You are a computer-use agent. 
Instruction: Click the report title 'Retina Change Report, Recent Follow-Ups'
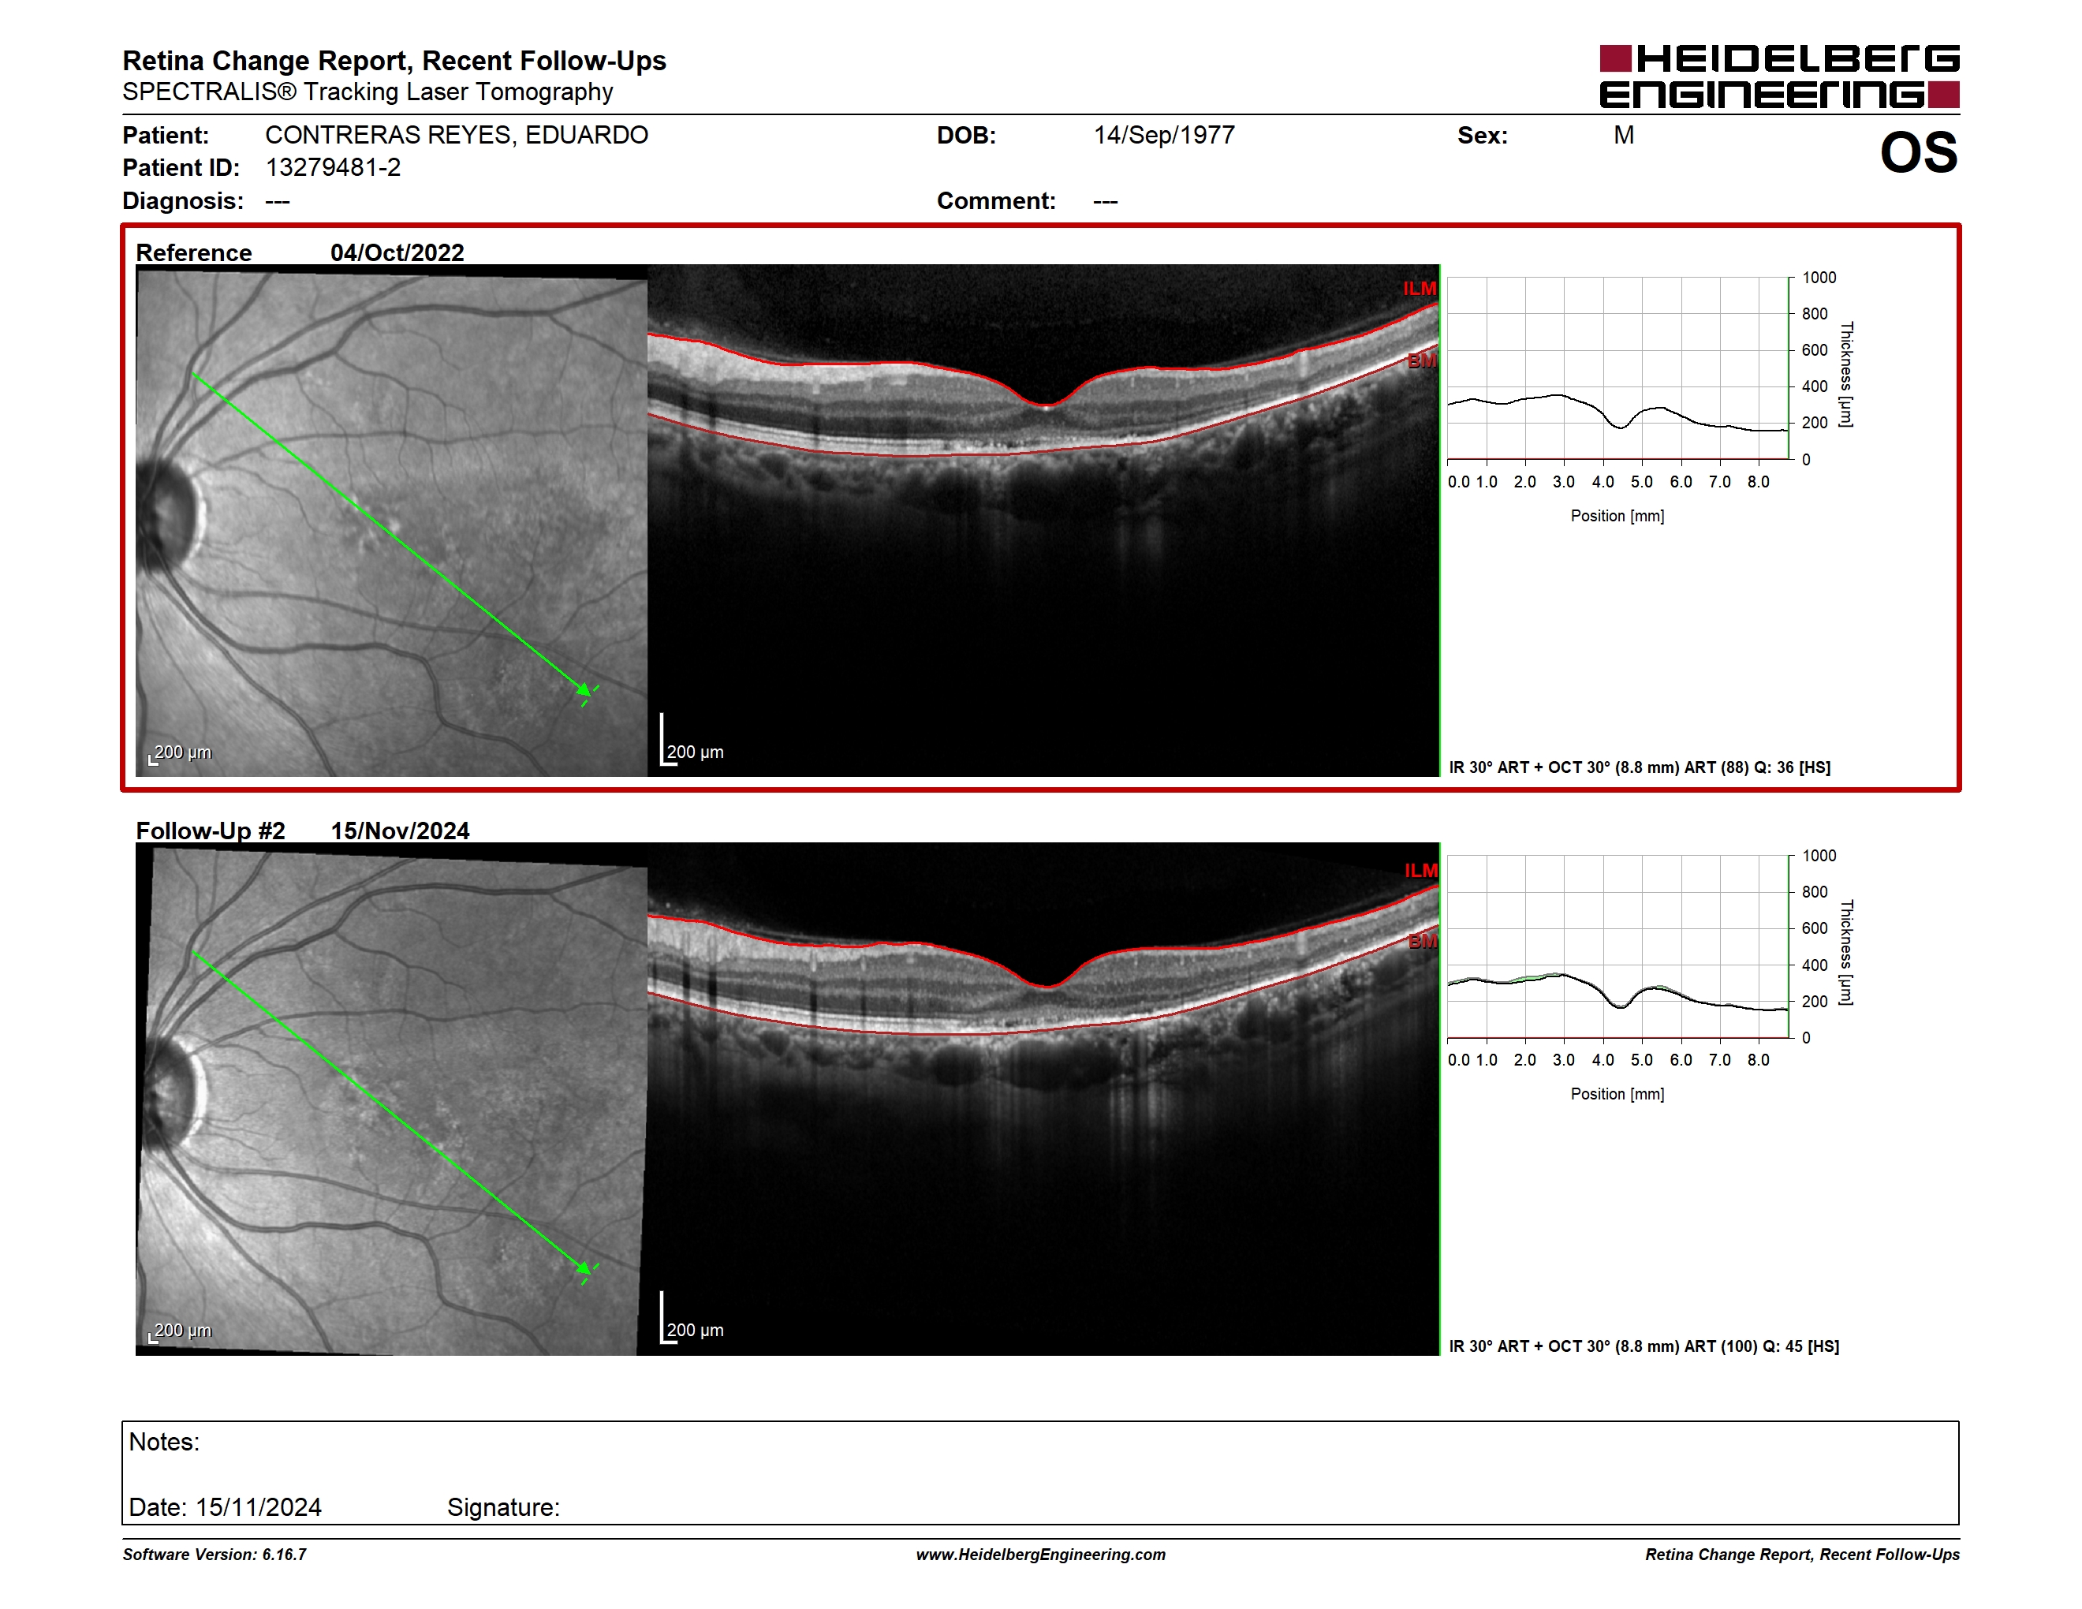tap(394, 61)
